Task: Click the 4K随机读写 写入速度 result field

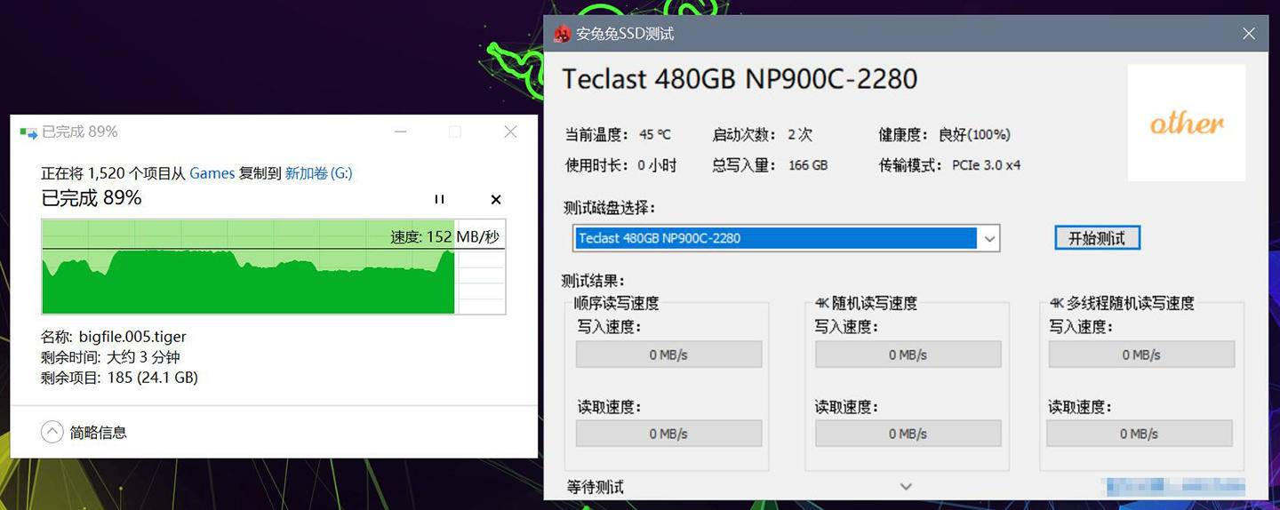Action: point(908,355)
